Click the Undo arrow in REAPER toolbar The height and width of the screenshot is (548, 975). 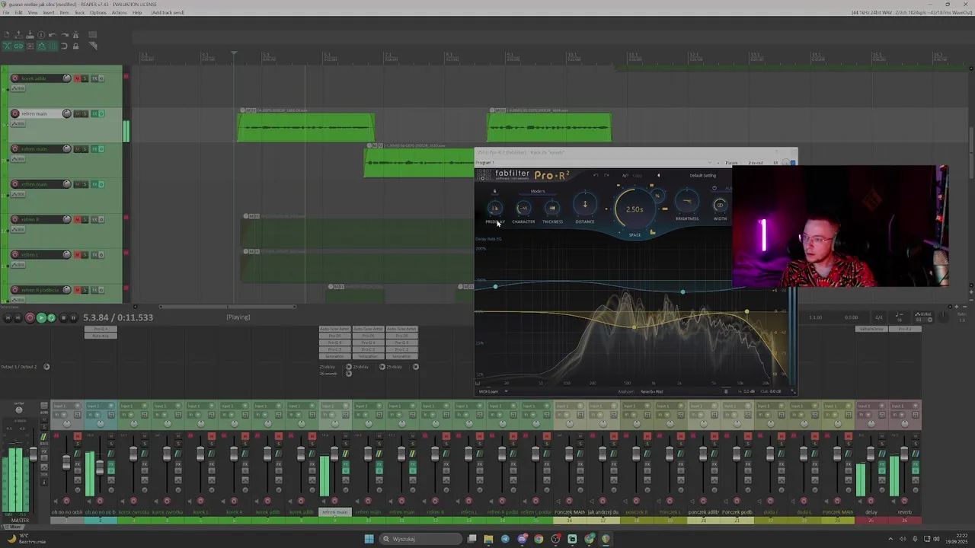pos(53,34)
